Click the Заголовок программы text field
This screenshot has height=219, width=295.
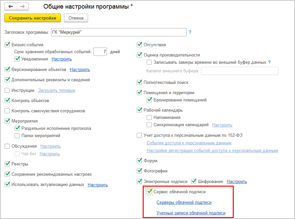(x=119, y=32)
